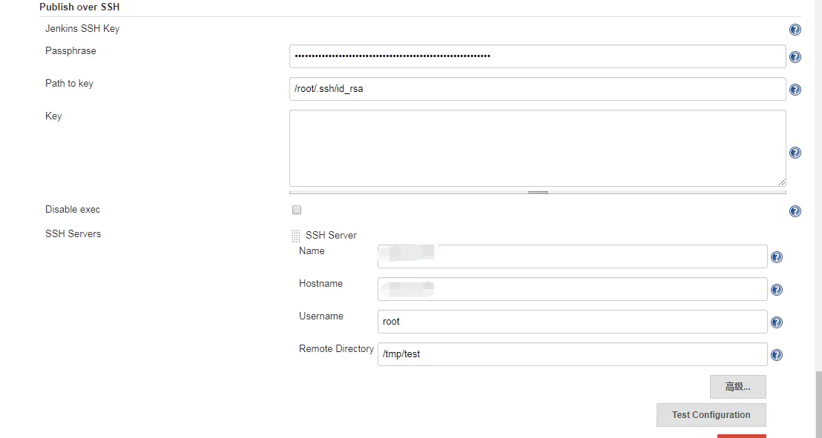Click into the Path to key field
The image size is (822, 438).
(x=537, y=88)
